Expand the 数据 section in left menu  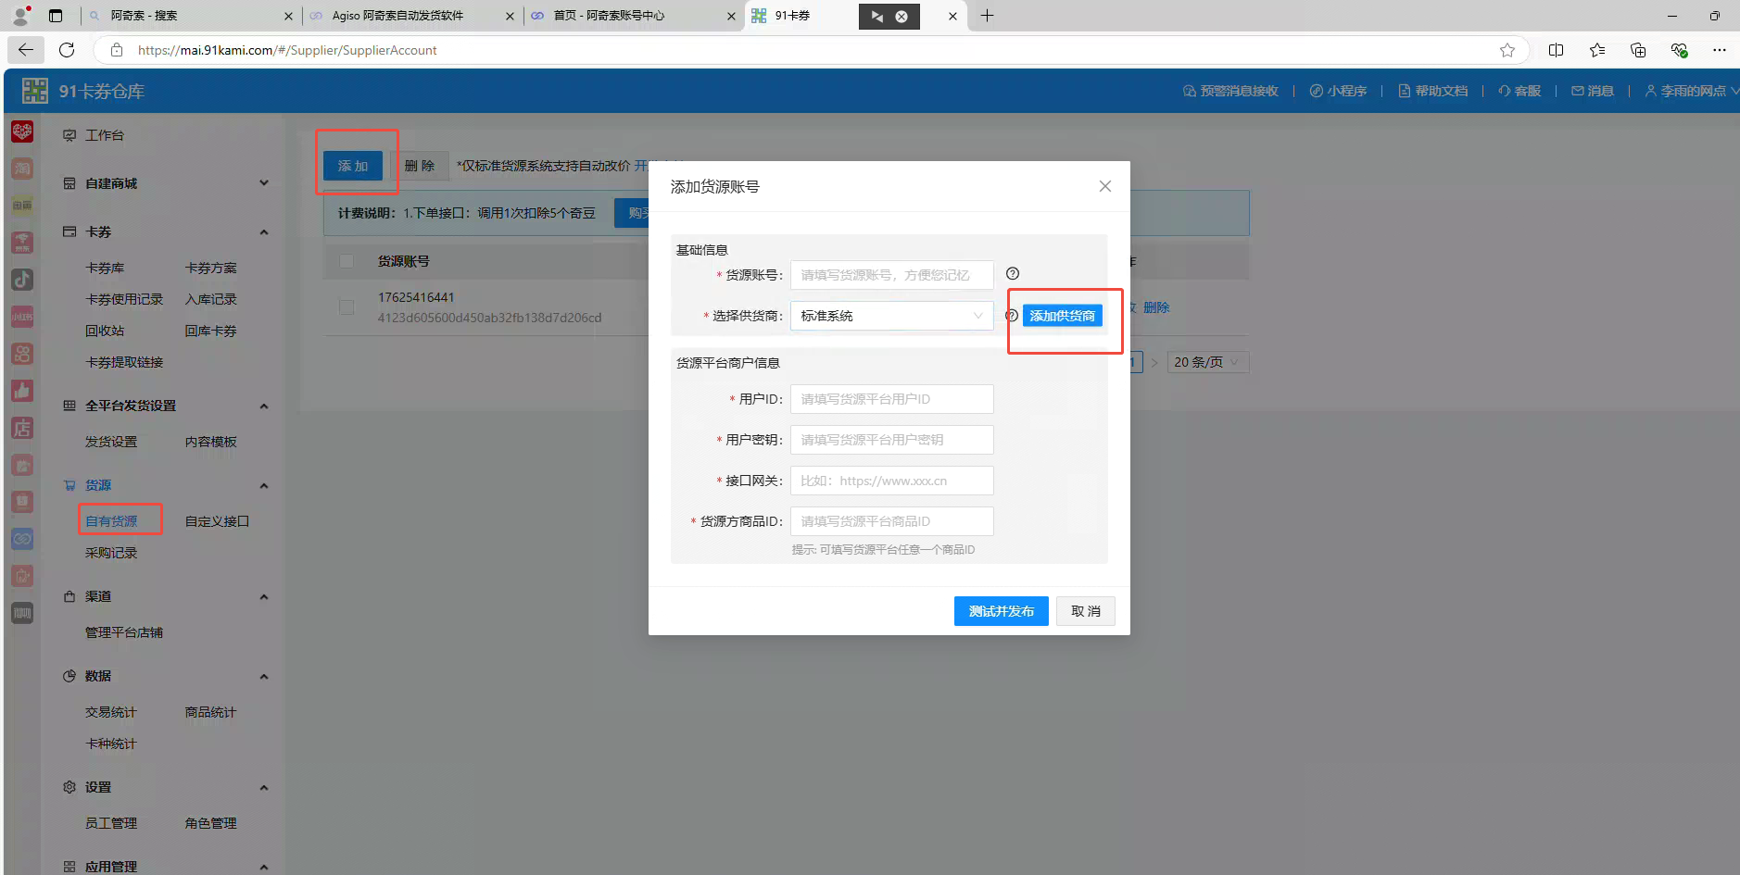click(x=164, y=675)
